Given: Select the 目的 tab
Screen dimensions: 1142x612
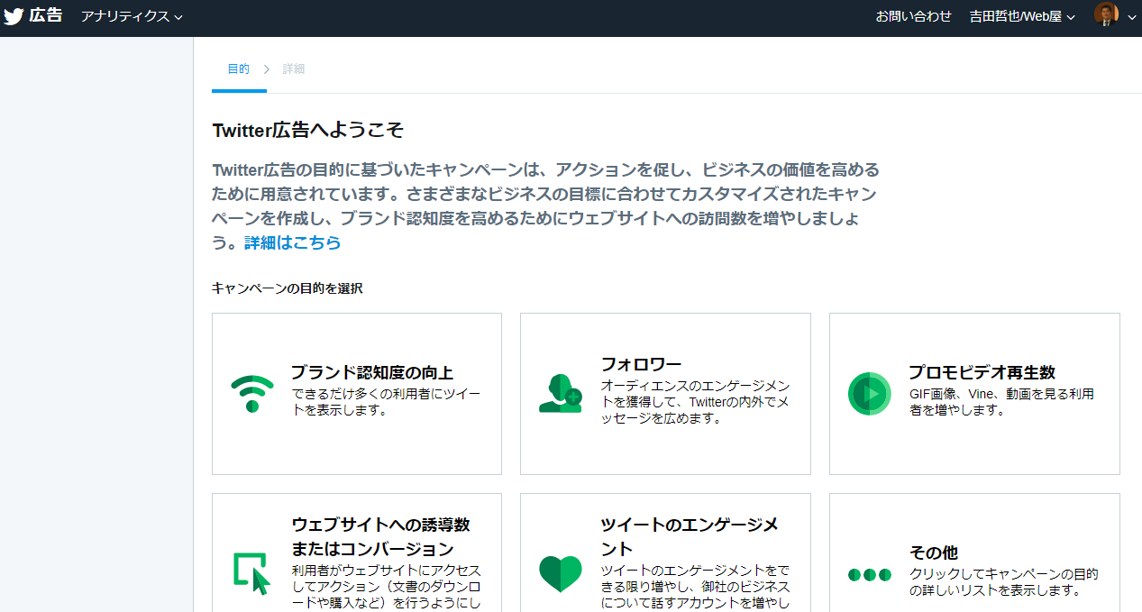Looking at the screenshot, I should click(239, 69).
